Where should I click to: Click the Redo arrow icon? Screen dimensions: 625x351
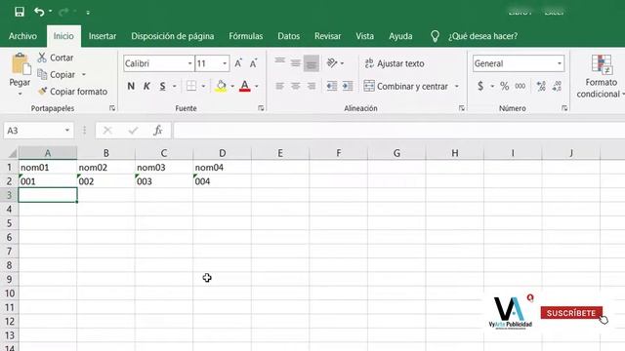tap(62, 12)
